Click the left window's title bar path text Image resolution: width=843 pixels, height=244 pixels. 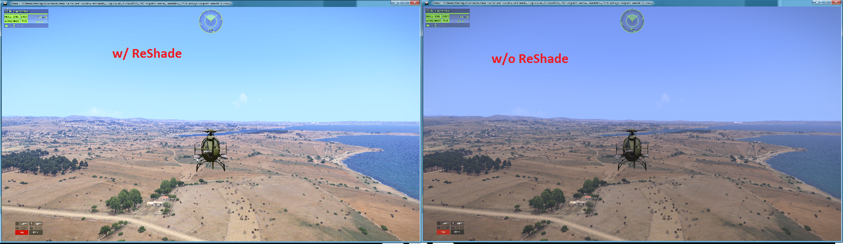click(121, 3)
